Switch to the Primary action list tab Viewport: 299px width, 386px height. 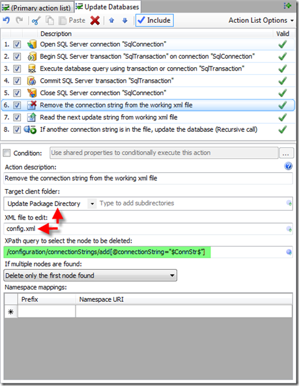(x=36, y=8)
